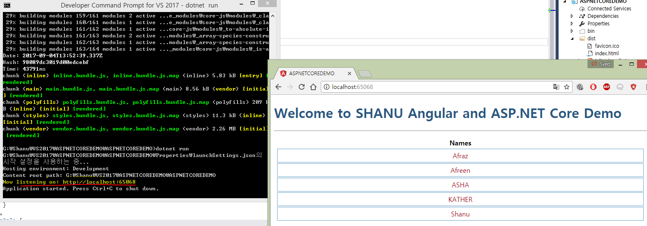
Task: Click the favicon.ico file icon
Action: click(590, 46)
